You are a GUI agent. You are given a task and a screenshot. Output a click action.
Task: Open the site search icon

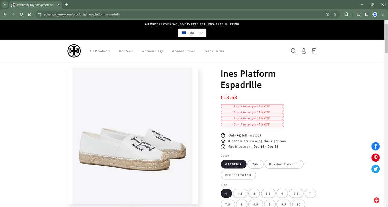[x=293, y=51]
